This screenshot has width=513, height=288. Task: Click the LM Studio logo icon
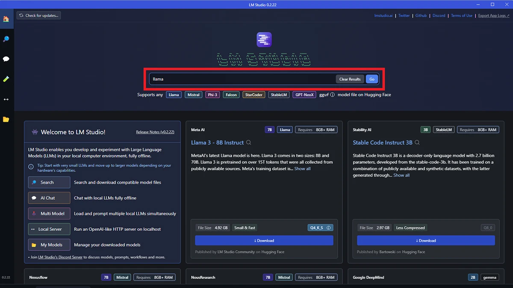264,40
